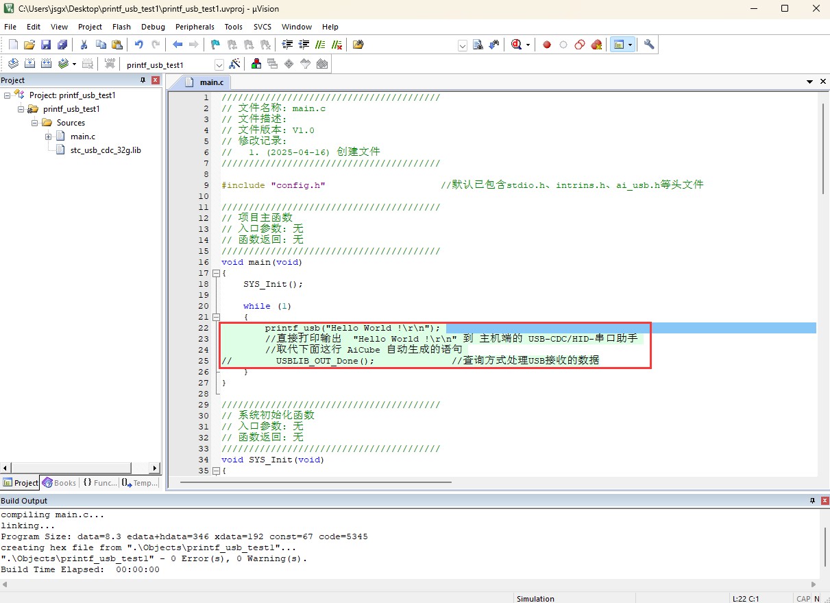Save the current file
830x603 pixels.
point(46,45)
